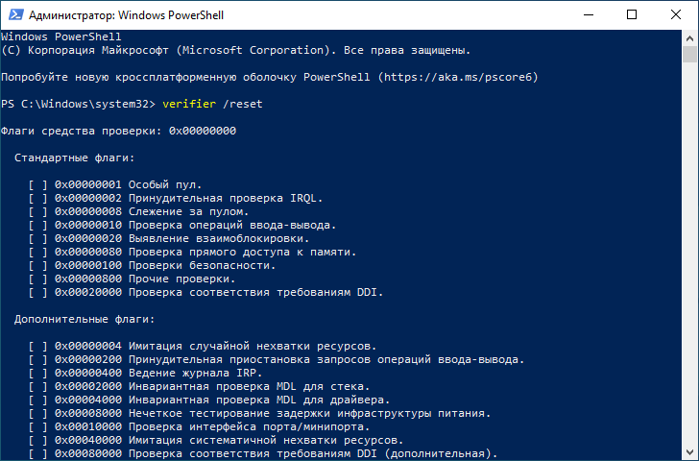Click the '/reset' parameter text
This screenshot has width=699, height=461.
tap(243, 104)
